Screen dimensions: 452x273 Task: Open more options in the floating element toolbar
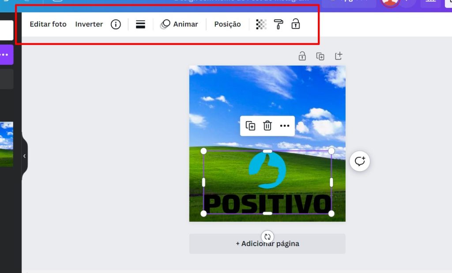285,126
